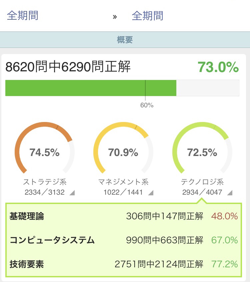
Task: Select the 概要 section tab
Action: [125, 40]
